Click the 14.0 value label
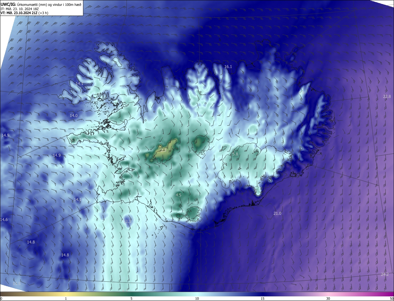Image resolution: width=394 pixels, height=301 pixels. [x=74, y=115]
